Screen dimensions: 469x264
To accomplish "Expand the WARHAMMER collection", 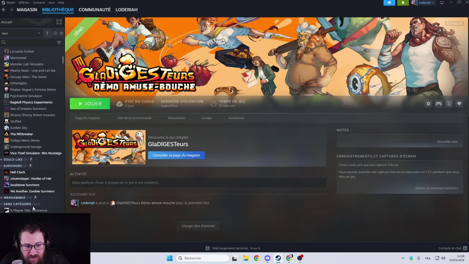I will coord(1,198).
